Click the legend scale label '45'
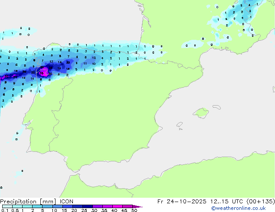This screenshot has width=275, height=212. [x=124, y=210]
